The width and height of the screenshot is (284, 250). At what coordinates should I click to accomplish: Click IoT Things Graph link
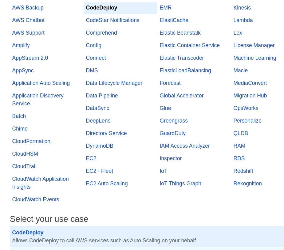(x=180, y=184)
